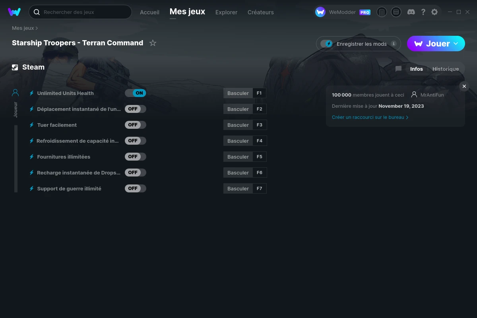Click the F1 hotkey box
477x318 pixels.
pyautogui.click(x=260, y=93)
